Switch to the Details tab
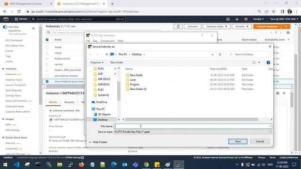The width and height of the screenshot is (301, 169). click(x=53, y=102)
